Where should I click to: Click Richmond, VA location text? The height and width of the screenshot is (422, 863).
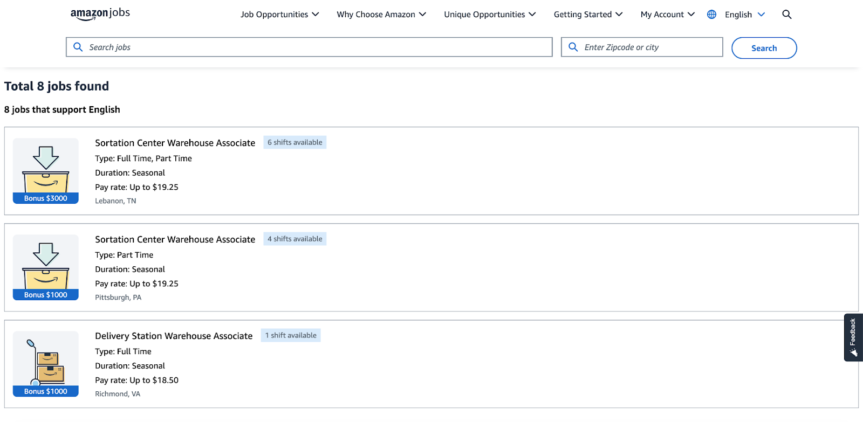pyautogui.click(x=118, y=394)
